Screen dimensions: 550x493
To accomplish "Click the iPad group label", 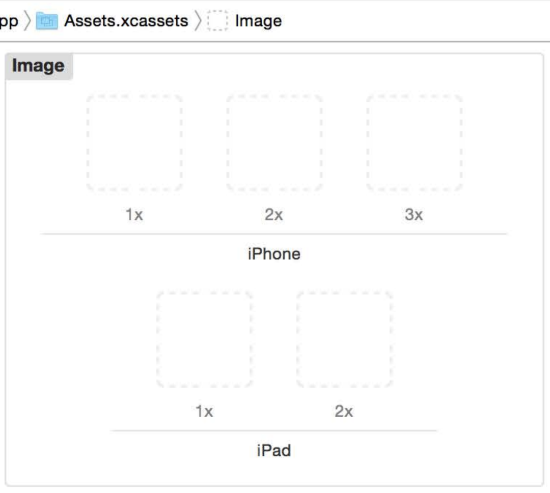I will (274, 450).
